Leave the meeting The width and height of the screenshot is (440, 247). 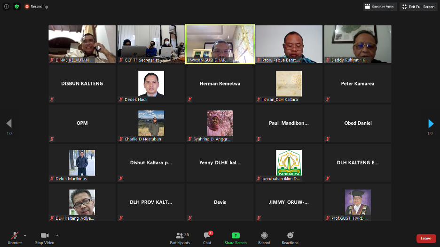click(x=426, y=238)
